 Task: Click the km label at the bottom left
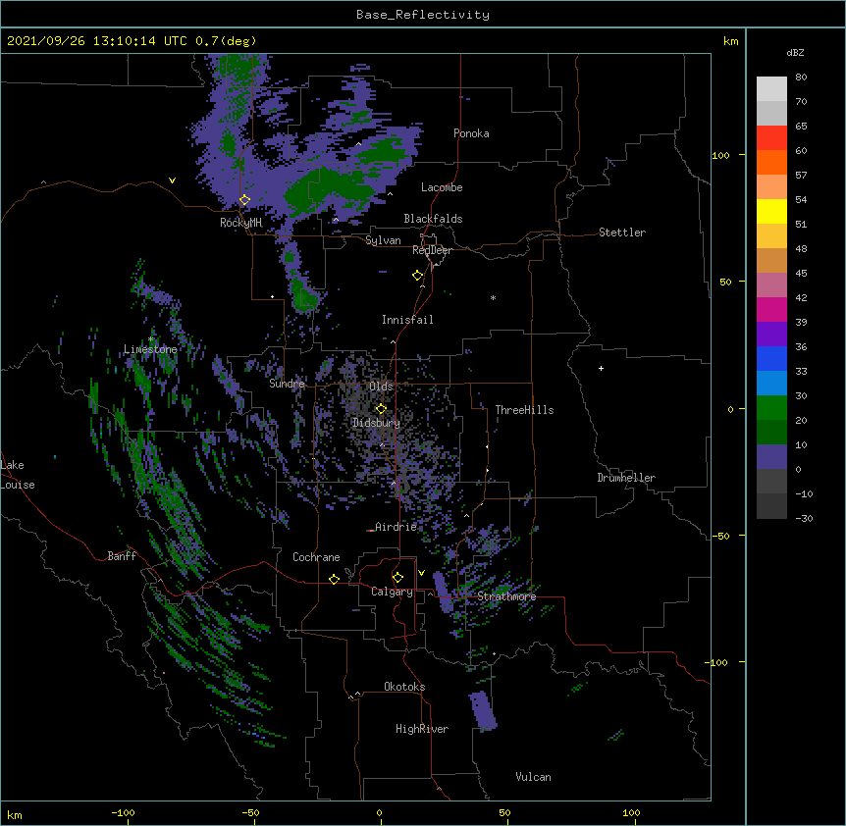(x=15, y=814)
